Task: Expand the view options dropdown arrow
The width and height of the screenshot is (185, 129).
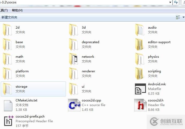Action: 183,17
